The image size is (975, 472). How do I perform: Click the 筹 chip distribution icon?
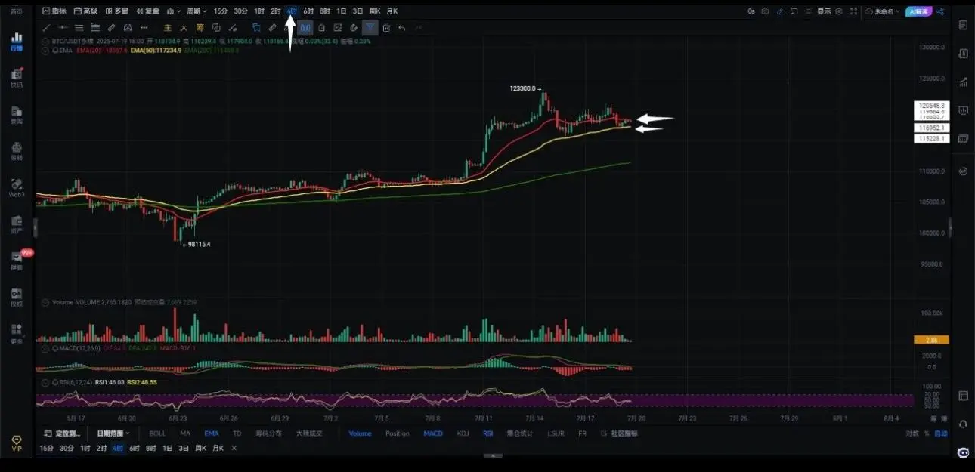pyautogui.click(x=200, y=28)
